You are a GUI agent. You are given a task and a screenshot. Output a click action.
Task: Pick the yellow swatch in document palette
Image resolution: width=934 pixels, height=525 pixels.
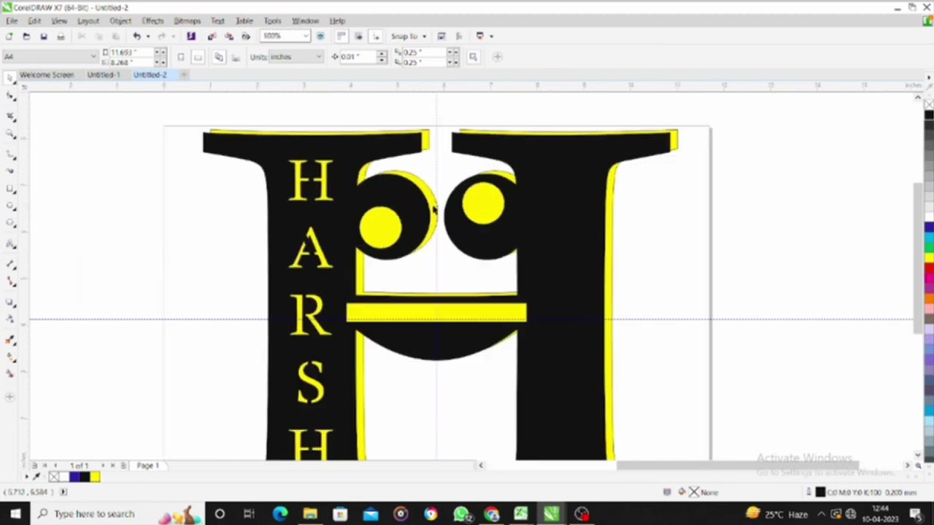click(95, 477)
